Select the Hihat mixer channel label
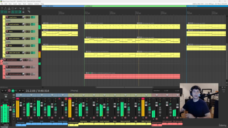The width and height of the screenshot is (228, 128). (x=31, y=121)
